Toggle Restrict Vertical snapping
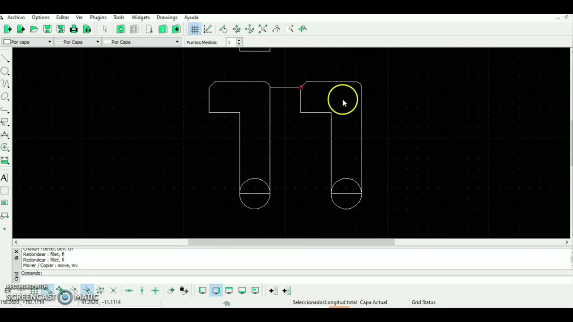 pyautogui.click(x=142, y=291)
